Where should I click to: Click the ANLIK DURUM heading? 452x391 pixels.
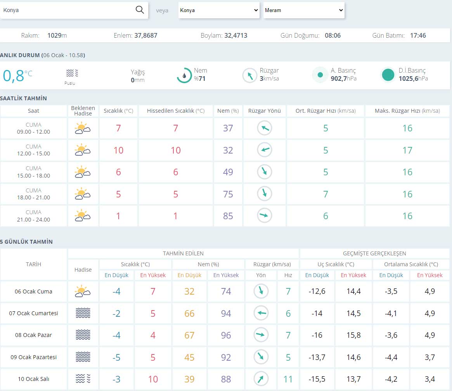(x=43, y=55)
